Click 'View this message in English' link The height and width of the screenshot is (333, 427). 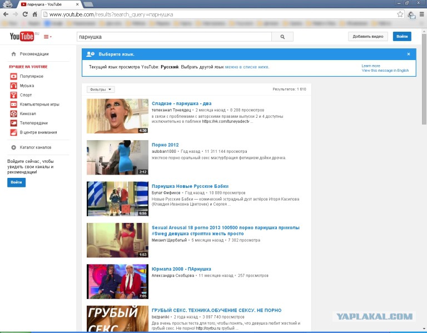click(x=385, y=71)
